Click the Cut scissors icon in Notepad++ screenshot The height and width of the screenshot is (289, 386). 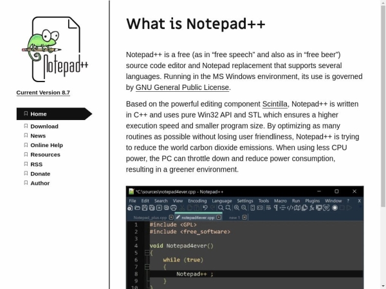pyautogui.click(x=182, y=208)
